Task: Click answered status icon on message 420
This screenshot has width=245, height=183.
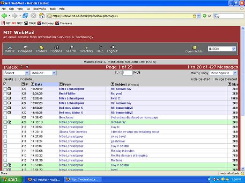Action: pos(9,122)
